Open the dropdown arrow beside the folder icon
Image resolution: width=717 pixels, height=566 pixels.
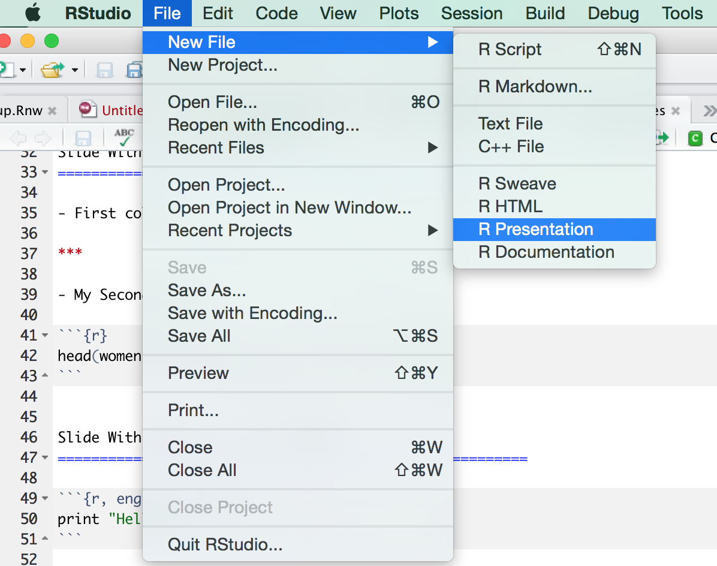[x=74, y=70]
